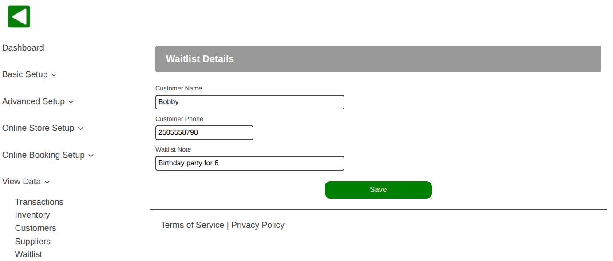Click into the Waitlist Note field
This screenshot has width=613, height=261.
pyautogui.click(x=249, y=163)
